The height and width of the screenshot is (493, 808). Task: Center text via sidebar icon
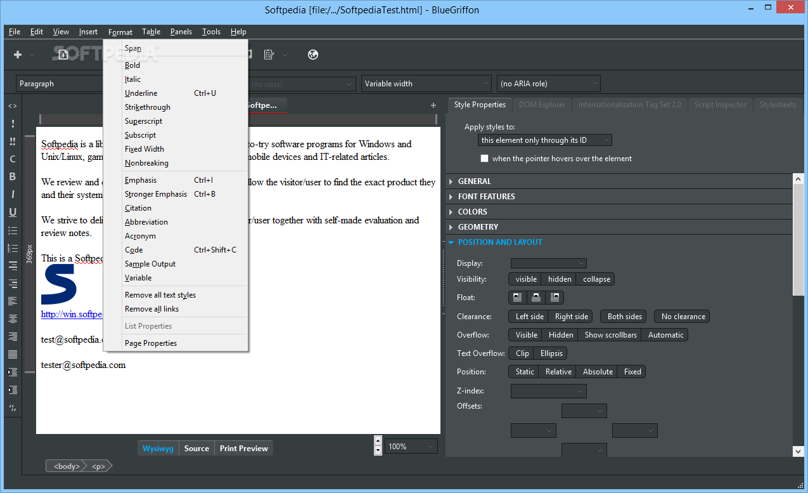click(x=13, y=319)
